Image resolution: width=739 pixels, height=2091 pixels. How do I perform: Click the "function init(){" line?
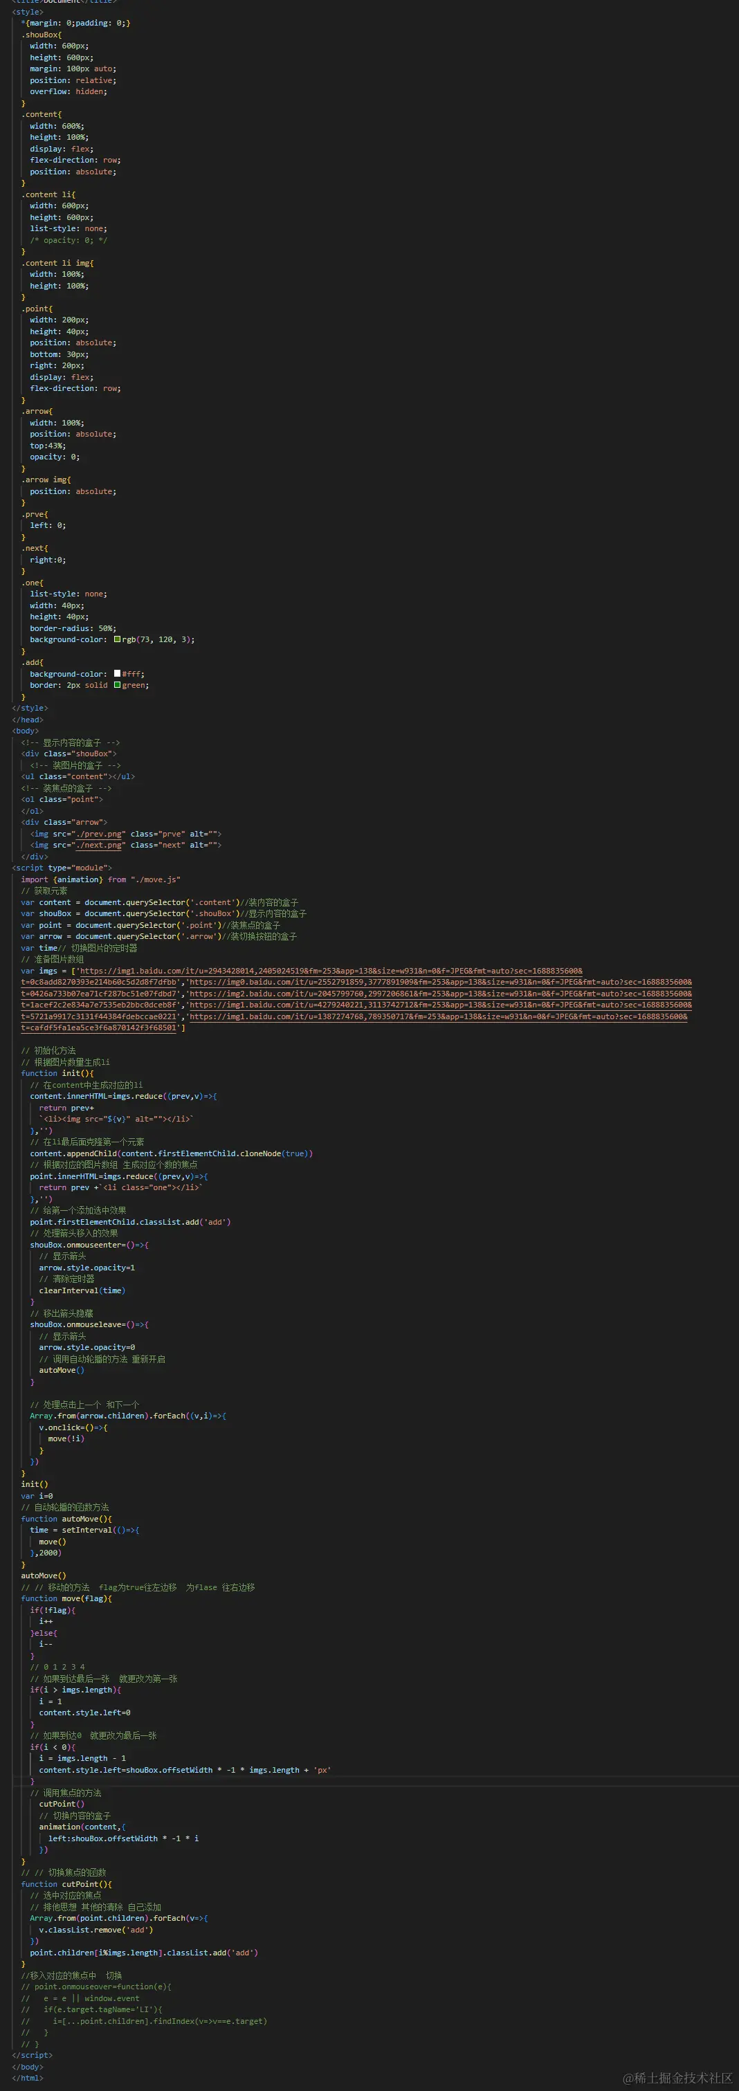[x=57, y=1073]
